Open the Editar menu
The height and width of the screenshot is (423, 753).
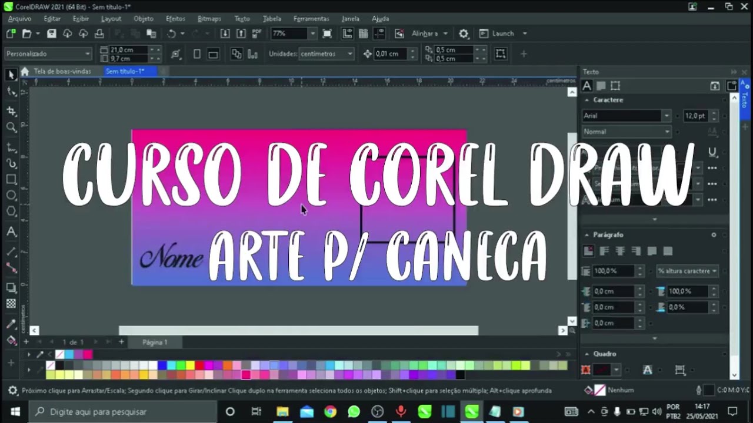click(52, 19)
